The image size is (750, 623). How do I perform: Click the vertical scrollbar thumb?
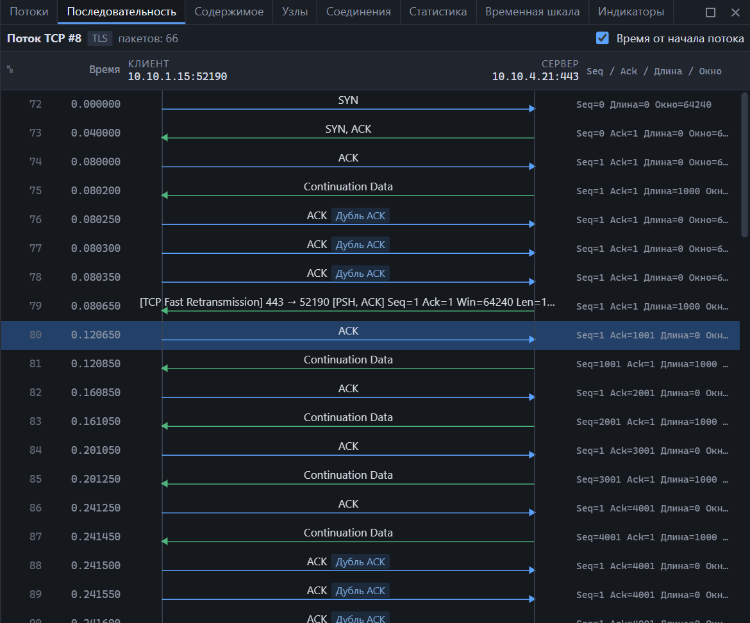(x=745, y=165)
